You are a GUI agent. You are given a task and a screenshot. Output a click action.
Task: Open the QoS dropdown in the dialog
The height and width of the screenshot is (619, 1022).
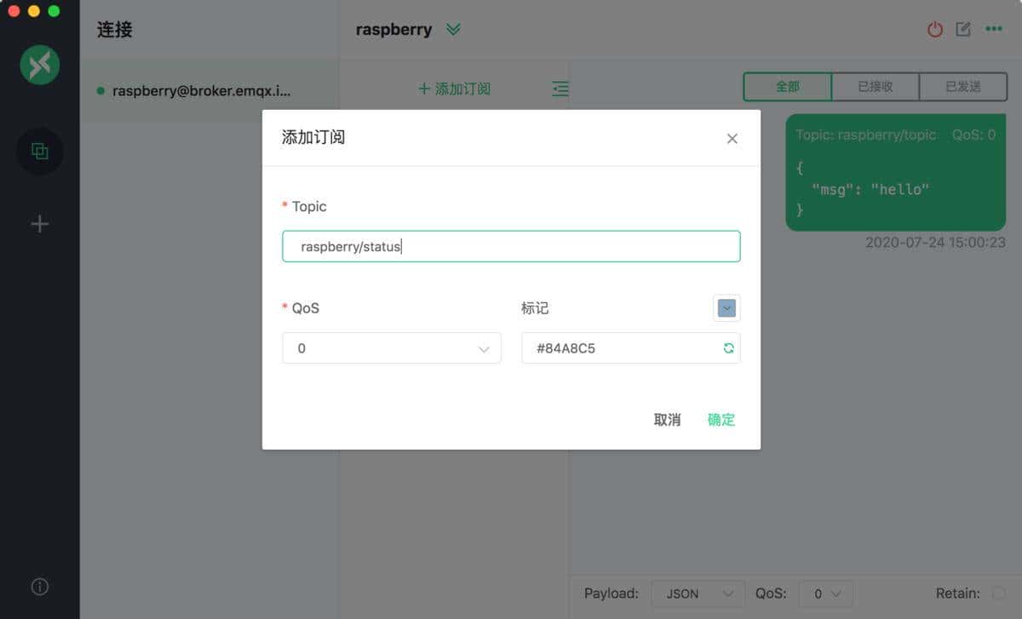392,347
